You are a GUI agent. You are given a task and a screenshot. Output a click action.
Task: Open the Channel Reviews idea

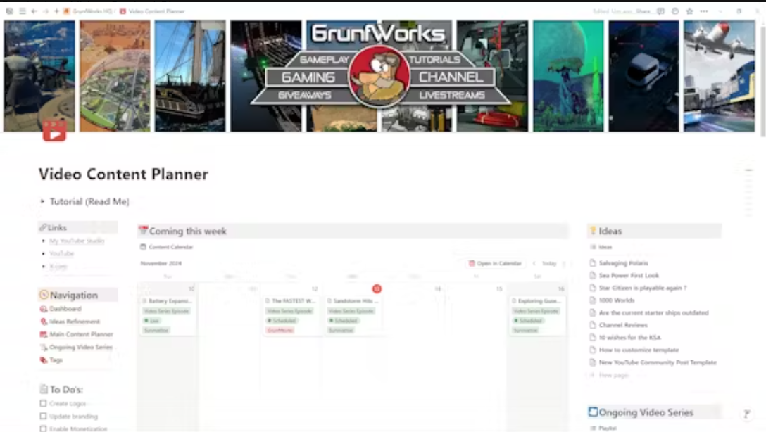(x=623, y=325)
